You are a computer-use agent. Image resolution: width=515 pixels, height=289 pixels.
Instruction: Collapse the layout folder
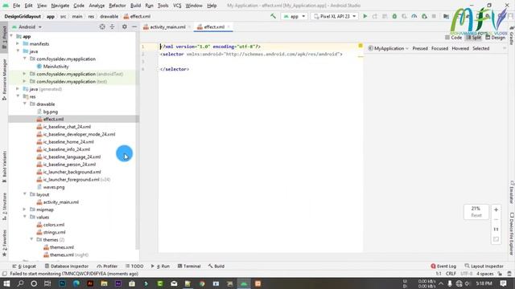point(25,194)
